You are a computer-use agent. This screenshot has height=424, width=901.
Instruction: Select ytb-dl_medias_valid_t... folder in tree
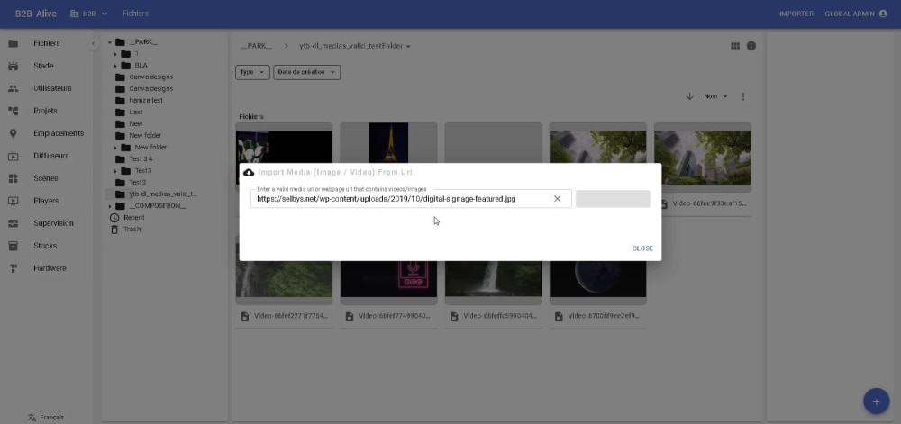[162, 194]
